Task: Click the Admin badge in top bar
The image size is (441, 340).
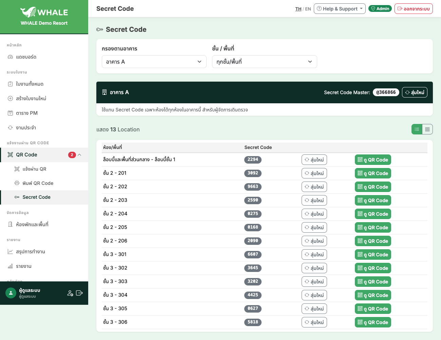Action: tap(380, 8)
